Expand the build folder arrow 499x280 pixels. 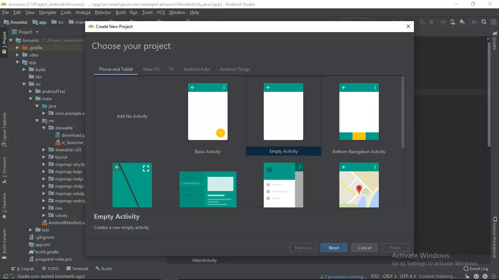24,70
